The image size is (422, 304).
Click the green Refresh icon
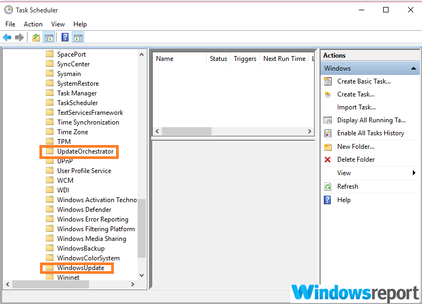pos(328,186)
